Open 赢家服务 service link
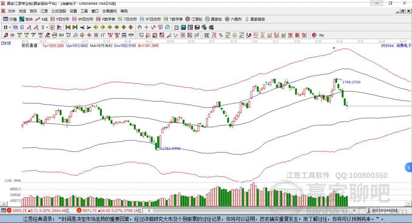Screen dimensions: 412x223 255,19
